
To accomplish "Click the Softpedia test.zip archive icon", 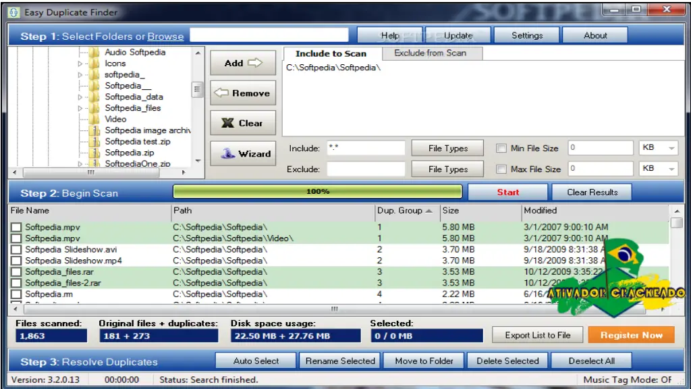I will 94,142.
